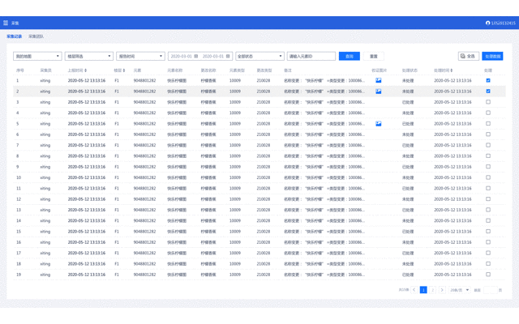This screenshot has width=519, height=324.
Task: Uncheck the 处理 checkbox in row 1
Action: pos(488,81)
